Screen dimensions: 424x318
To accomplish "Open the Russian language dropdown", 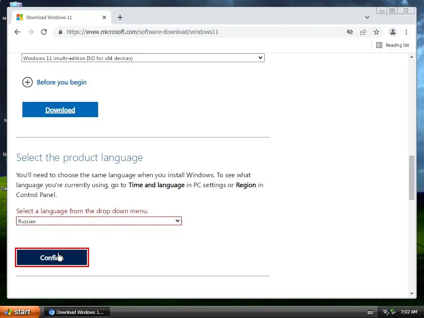I will [x=99, y=221].
